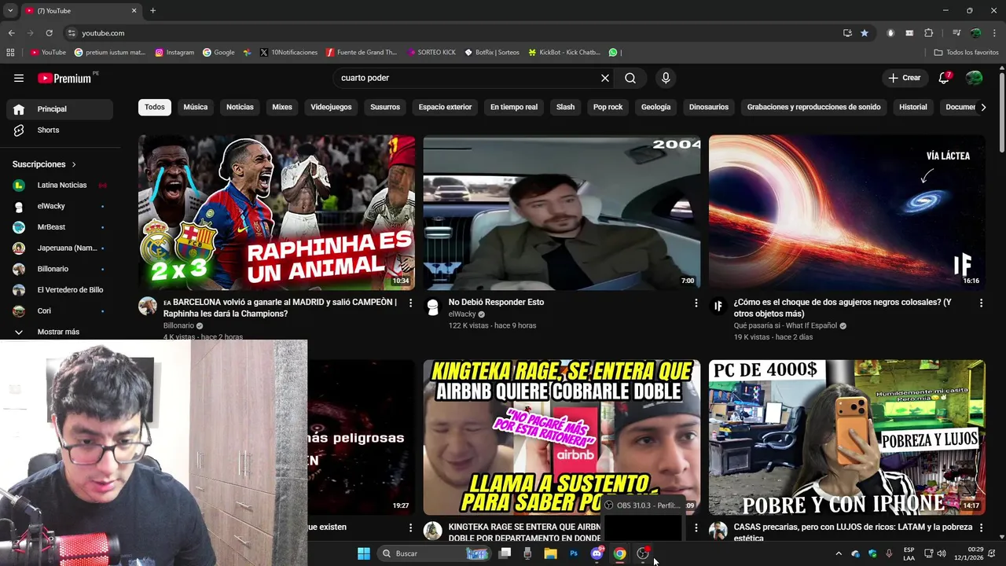Select the Noticias filter chip
Viewport: 1006px width, 566px height.
240,107
